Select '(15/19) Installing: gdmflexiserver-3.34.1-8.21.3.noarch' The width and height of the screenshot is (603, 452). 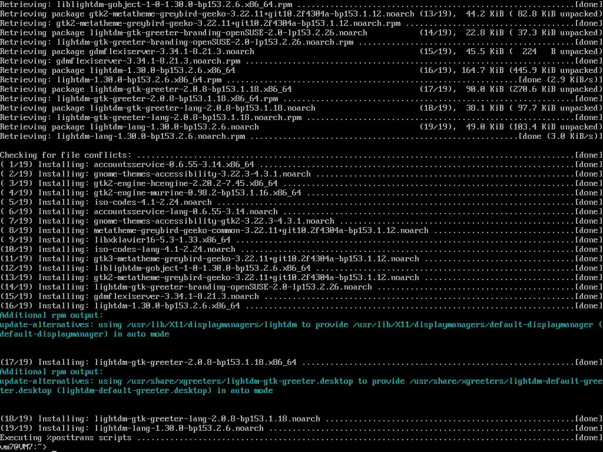point(129,297)
